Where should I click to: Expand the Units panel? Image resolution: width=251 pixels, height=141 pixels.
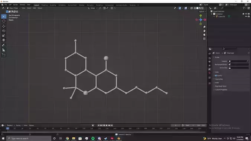[217, 72]
